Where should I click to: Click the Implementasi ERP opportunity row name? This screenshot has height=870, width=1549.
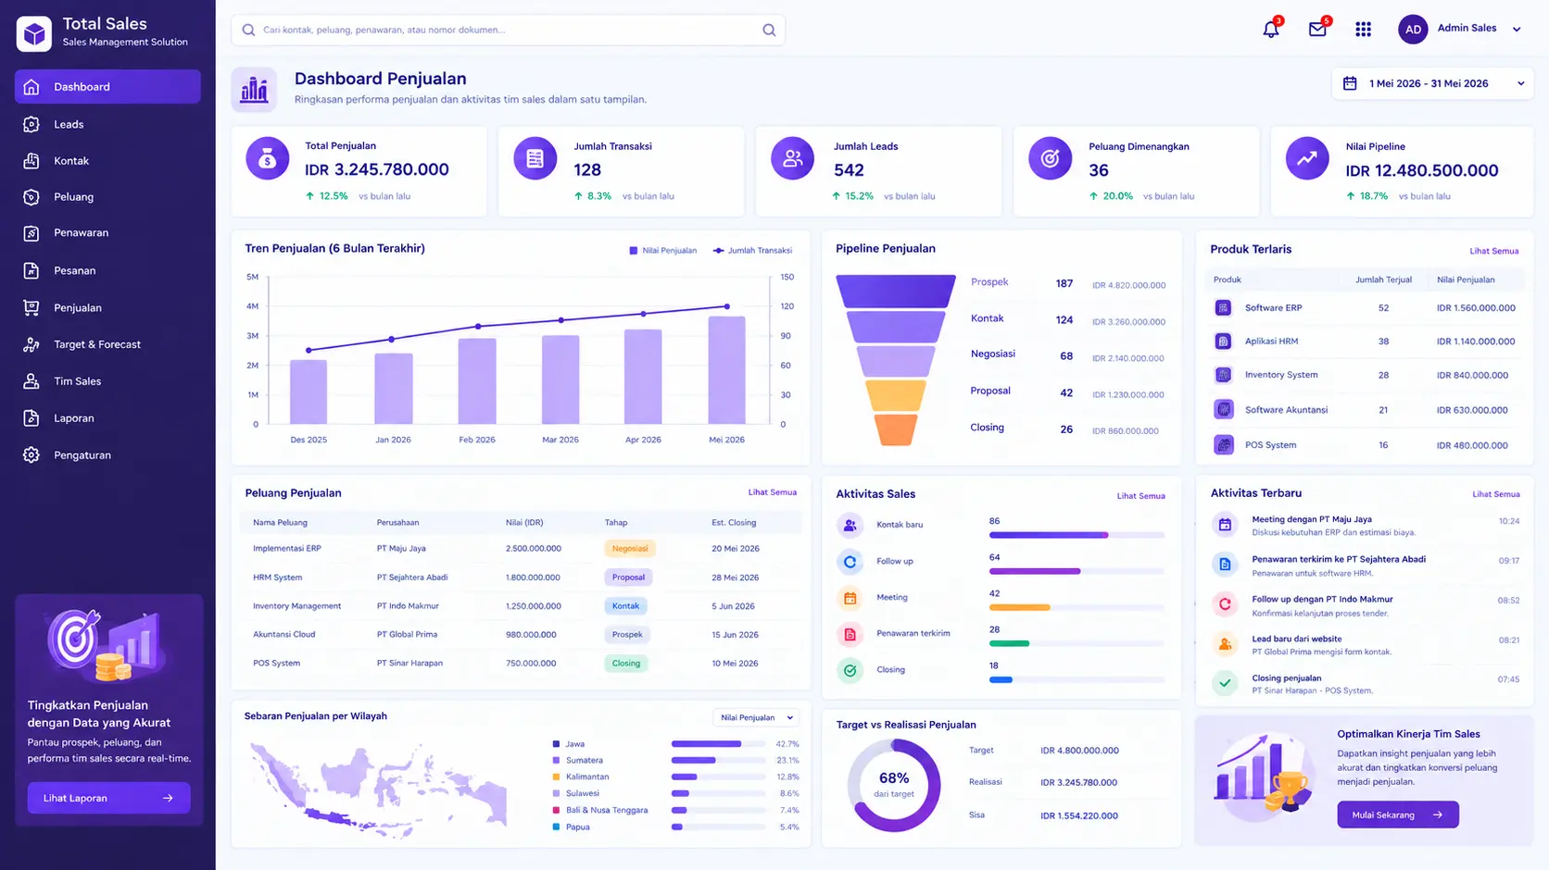287,549
